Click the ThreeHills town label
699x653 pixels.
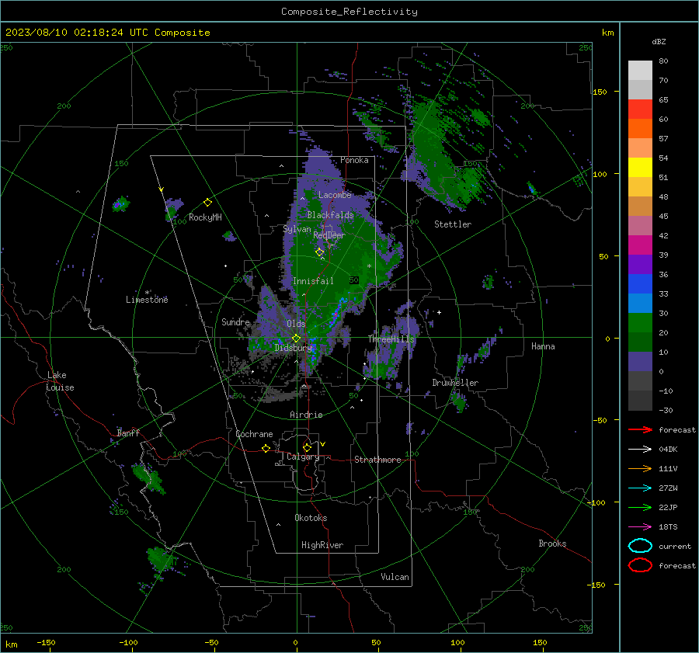click(391, 339)
